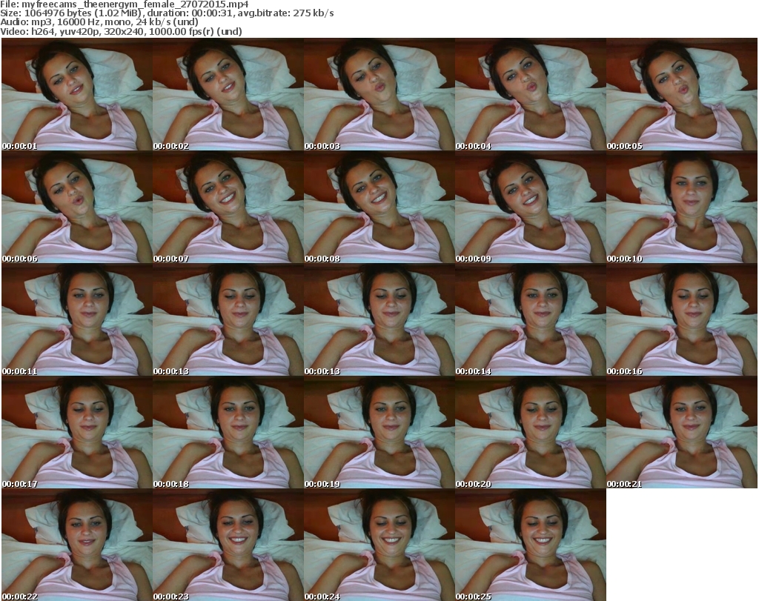Pick the frame thumbnail stamped 00:00:23
Image resolution: width=759 pixels, height=601 pixels.
tap(228, 545)
